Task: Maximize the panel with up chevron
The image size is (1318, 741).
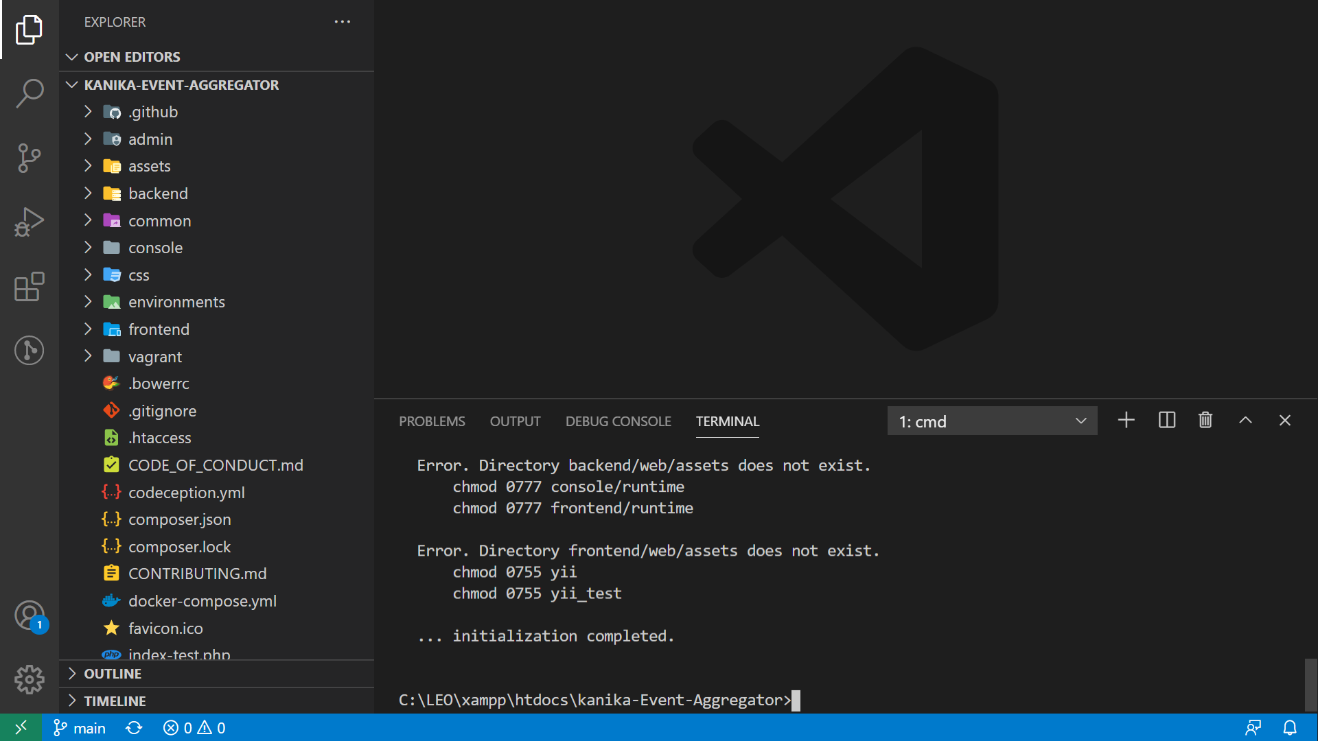Action: (x=1245, y=421)
